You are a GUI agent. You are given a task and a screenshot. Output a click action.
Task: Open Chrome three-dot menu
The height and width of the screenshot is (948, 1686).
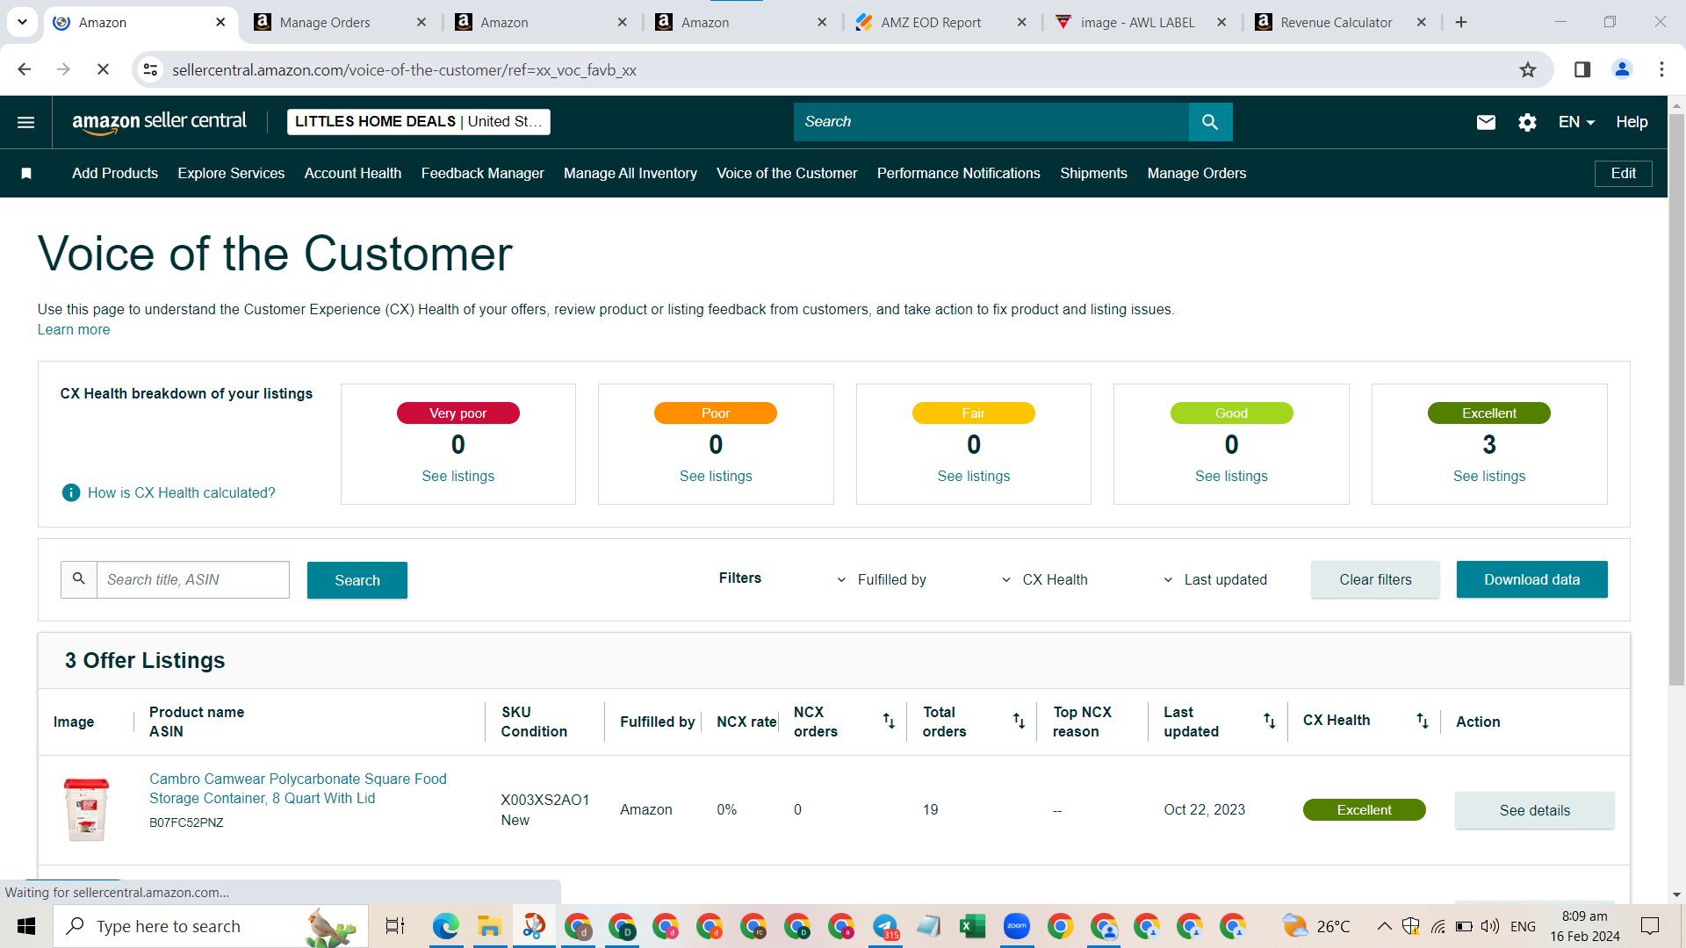[1661, 69]
